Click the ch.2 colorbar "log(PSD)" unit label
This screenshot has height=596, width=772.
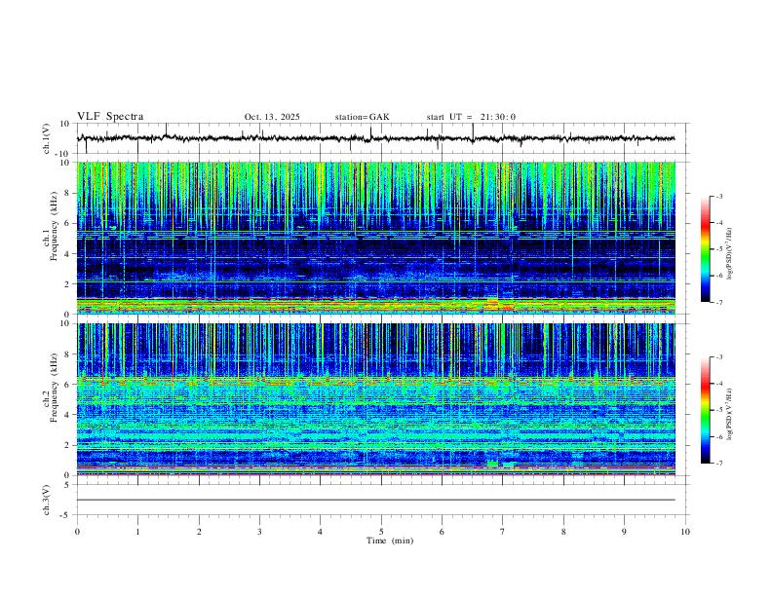tap(730, 415)
